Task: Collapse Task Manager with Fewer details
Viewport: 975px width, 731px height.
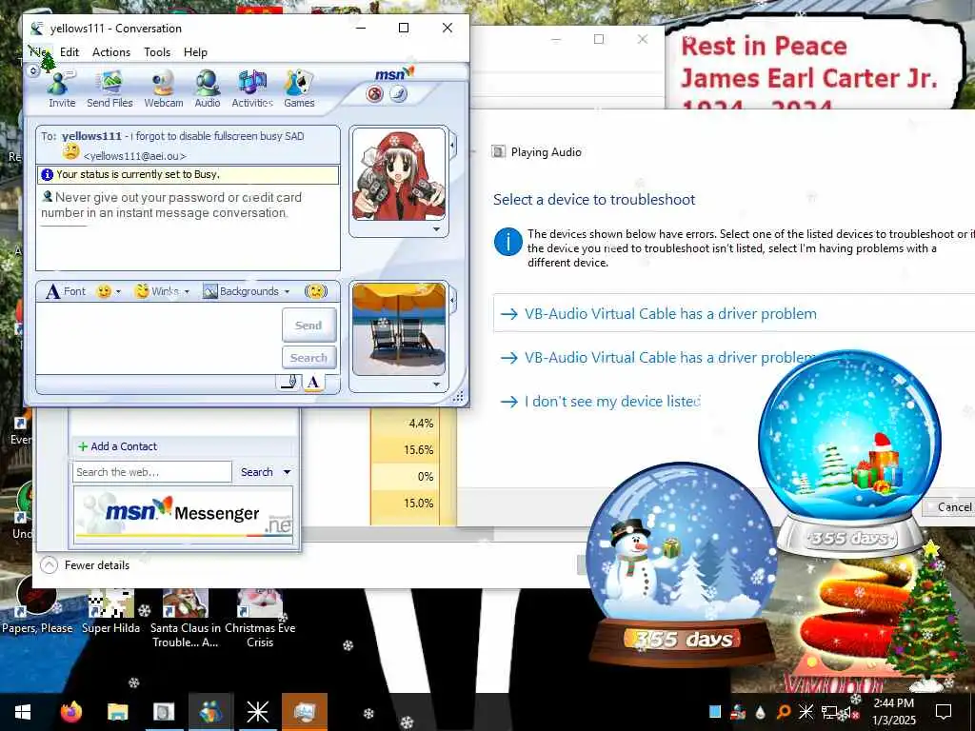Action: [85, 565]
